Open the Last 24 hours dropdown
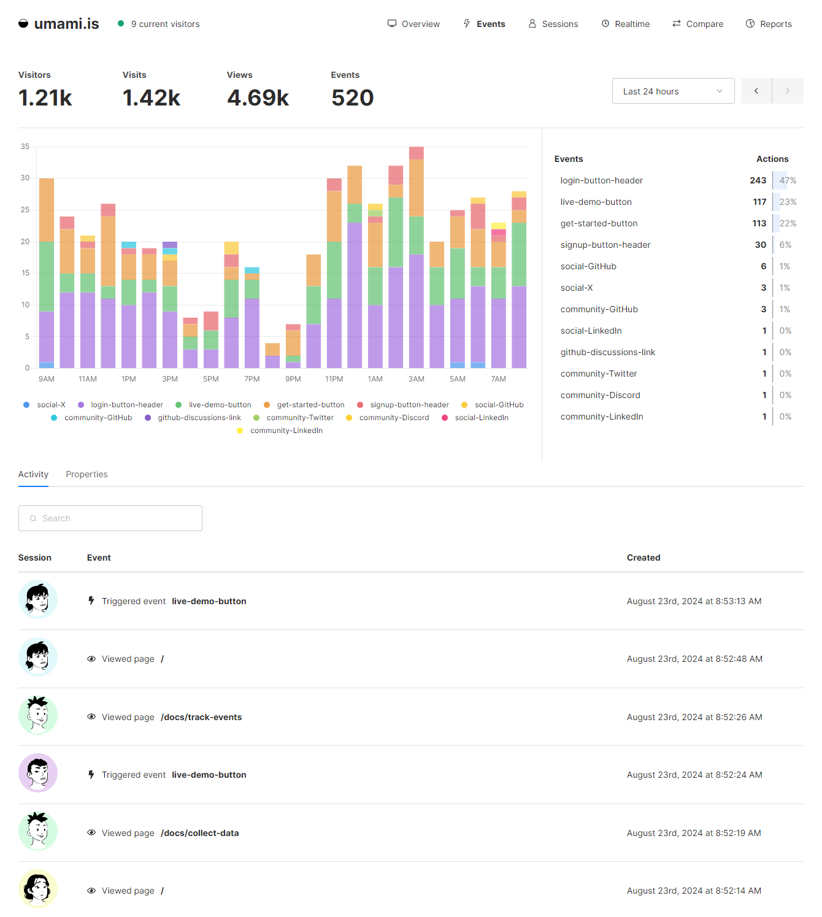Viewport: 822px width, 917px height. tap(673, 91)
